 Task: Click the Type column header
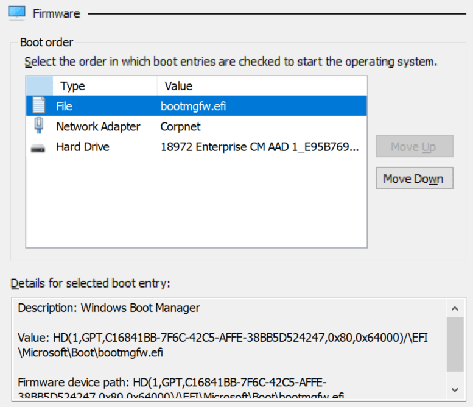pos(105,86)
